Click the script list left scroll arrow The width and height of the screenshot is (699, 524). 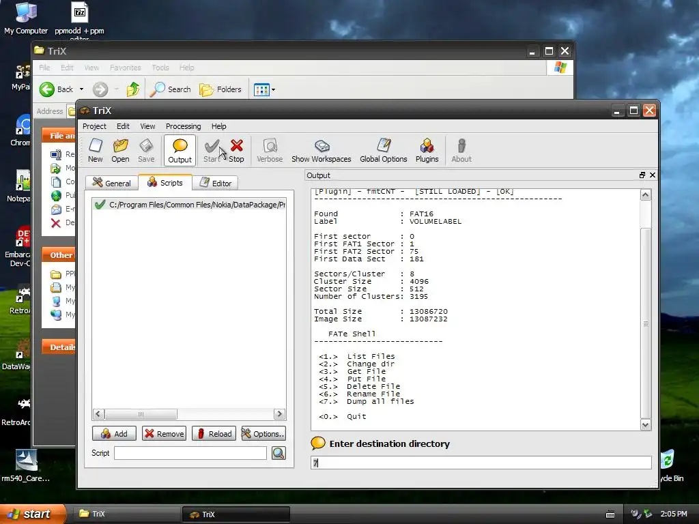(98, 414)
